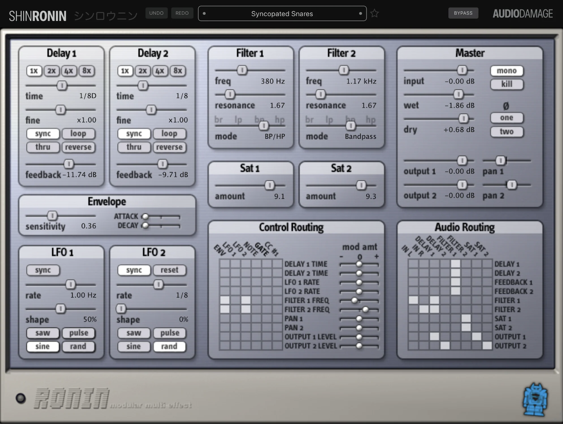563x424 pixels.
Task: Enable loop in Delay 2
Action: (169, 133)
